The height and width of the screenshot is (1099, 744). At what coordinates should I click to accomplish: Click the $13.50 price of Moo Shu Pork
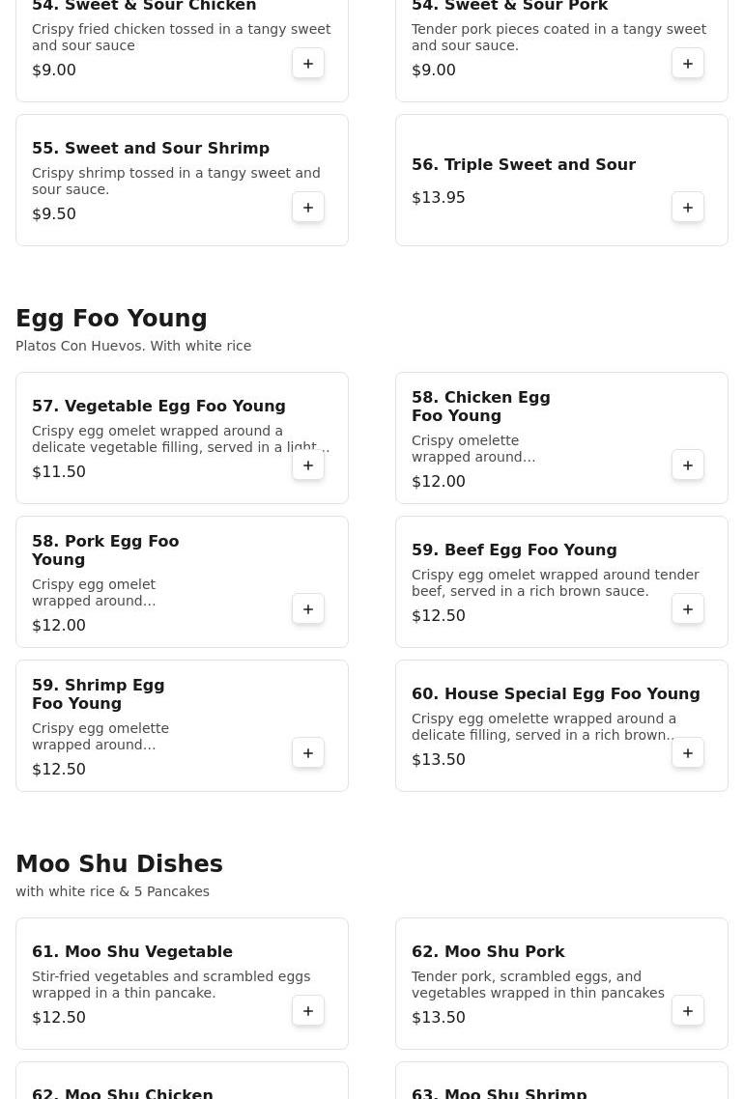point(438,1018)
